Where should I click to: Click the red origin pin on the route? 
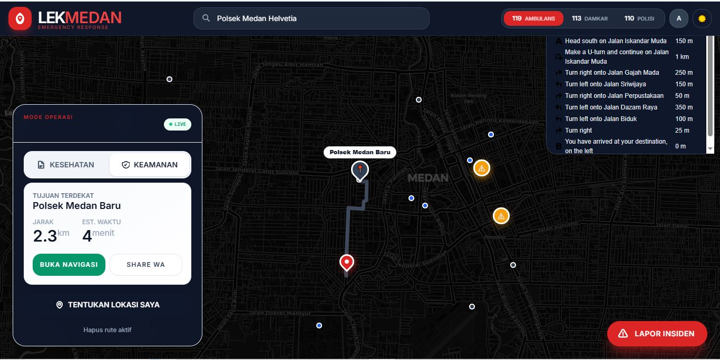346,262
